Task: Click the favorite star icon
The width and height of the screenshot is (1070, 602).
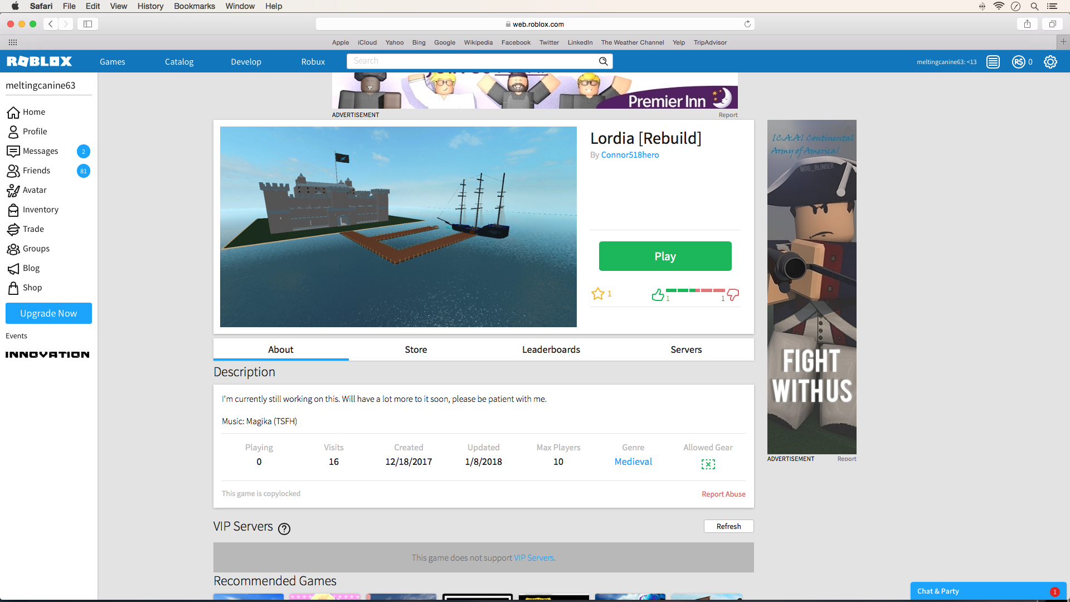Action: pyautogui.click(x=597, y=294)
